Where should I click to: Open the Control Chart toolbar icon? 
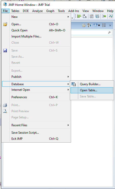pyautogui.click(x=111, y=16)
